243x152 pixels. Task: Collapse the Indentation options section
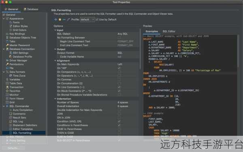point(55,98)
